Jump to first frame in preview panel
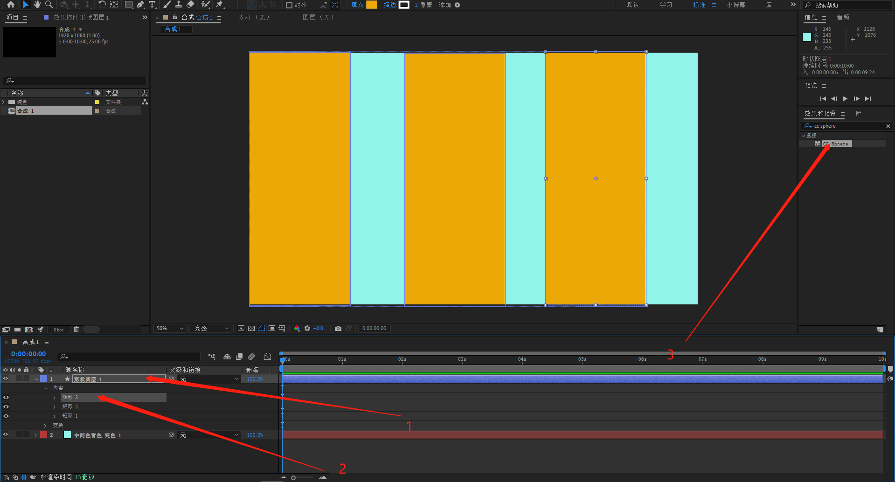The height and width of the screenshot is (482, 895). tap(823, 98)
